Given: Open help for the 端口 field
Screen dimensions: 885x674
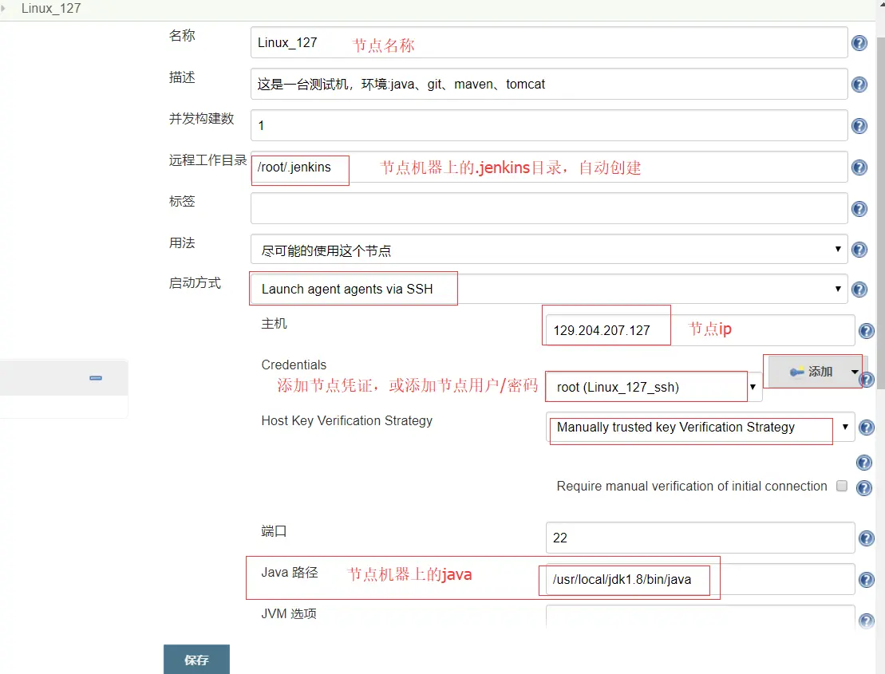Looking at the screenshot, I should (867, 538).
